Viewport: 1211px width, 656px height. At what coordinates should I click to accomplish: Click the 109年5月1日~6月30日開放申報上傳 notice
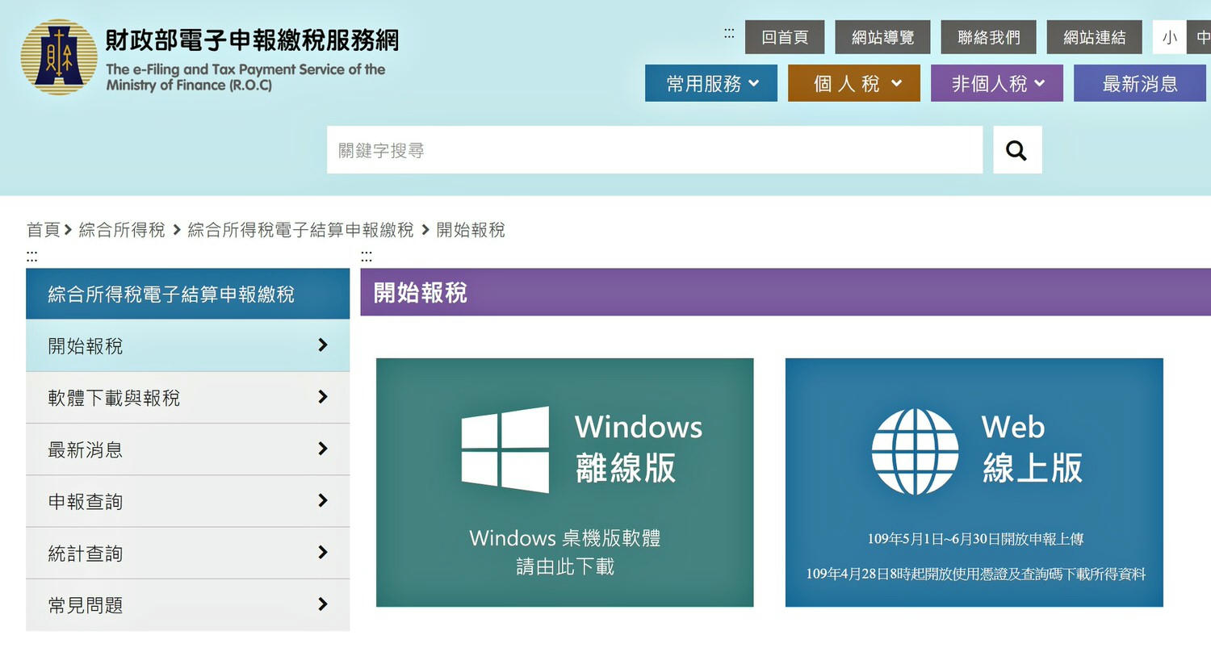(x=975, y=539)
